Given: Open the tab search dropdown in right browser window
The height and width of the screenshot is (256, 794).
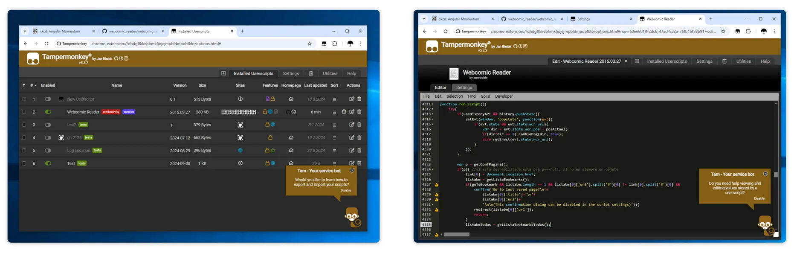Looking at the screenshot, I should pyautogui.click(x=424, y=19).
